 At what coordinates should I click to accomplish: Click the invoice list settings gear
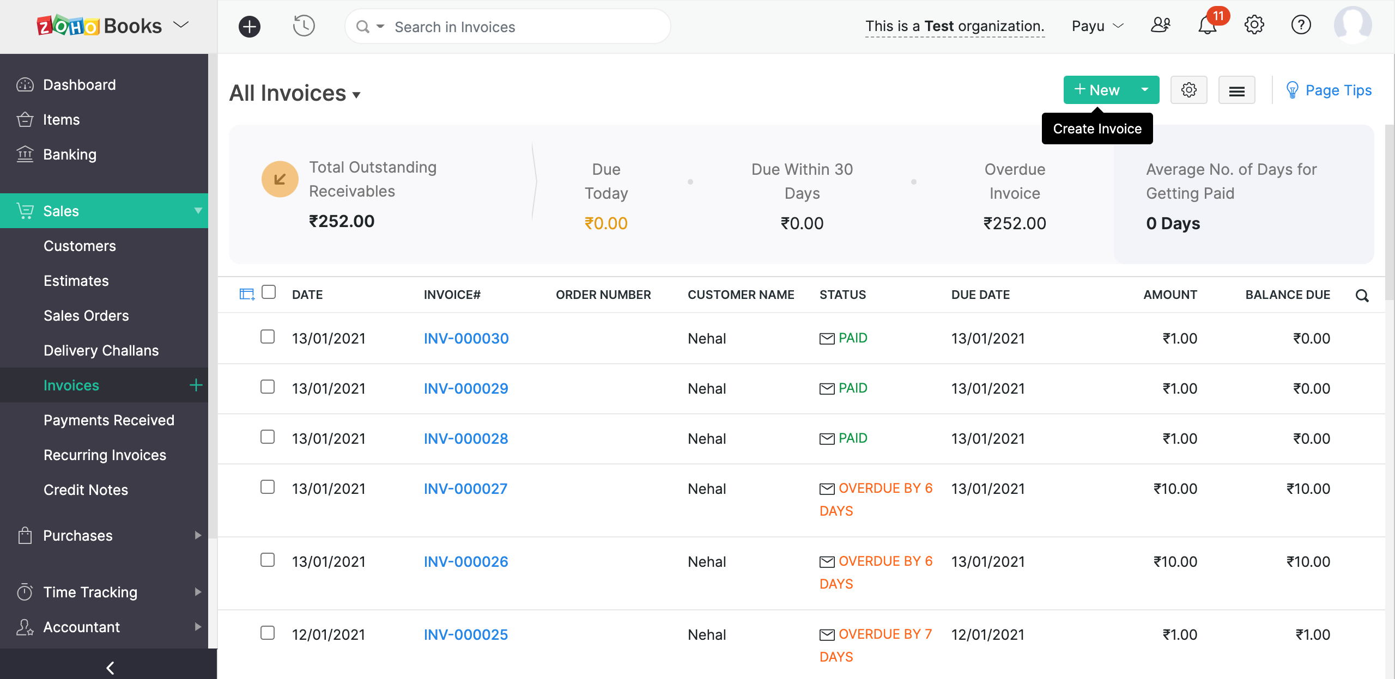pos(1189,90)
